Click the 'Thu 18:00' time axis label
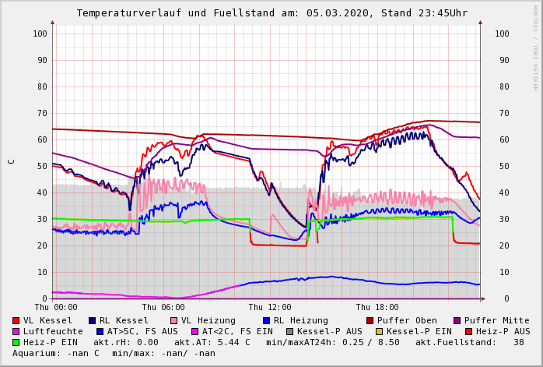Viewport: 543px width, 367px height. point(377,307)
